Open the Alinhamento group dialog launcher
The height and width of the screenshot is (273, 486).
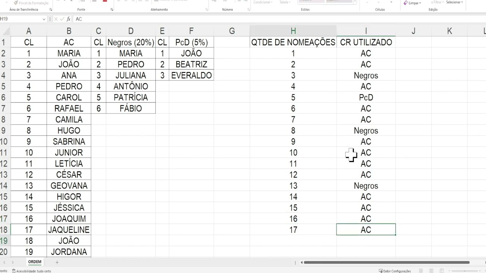(207, 9)
